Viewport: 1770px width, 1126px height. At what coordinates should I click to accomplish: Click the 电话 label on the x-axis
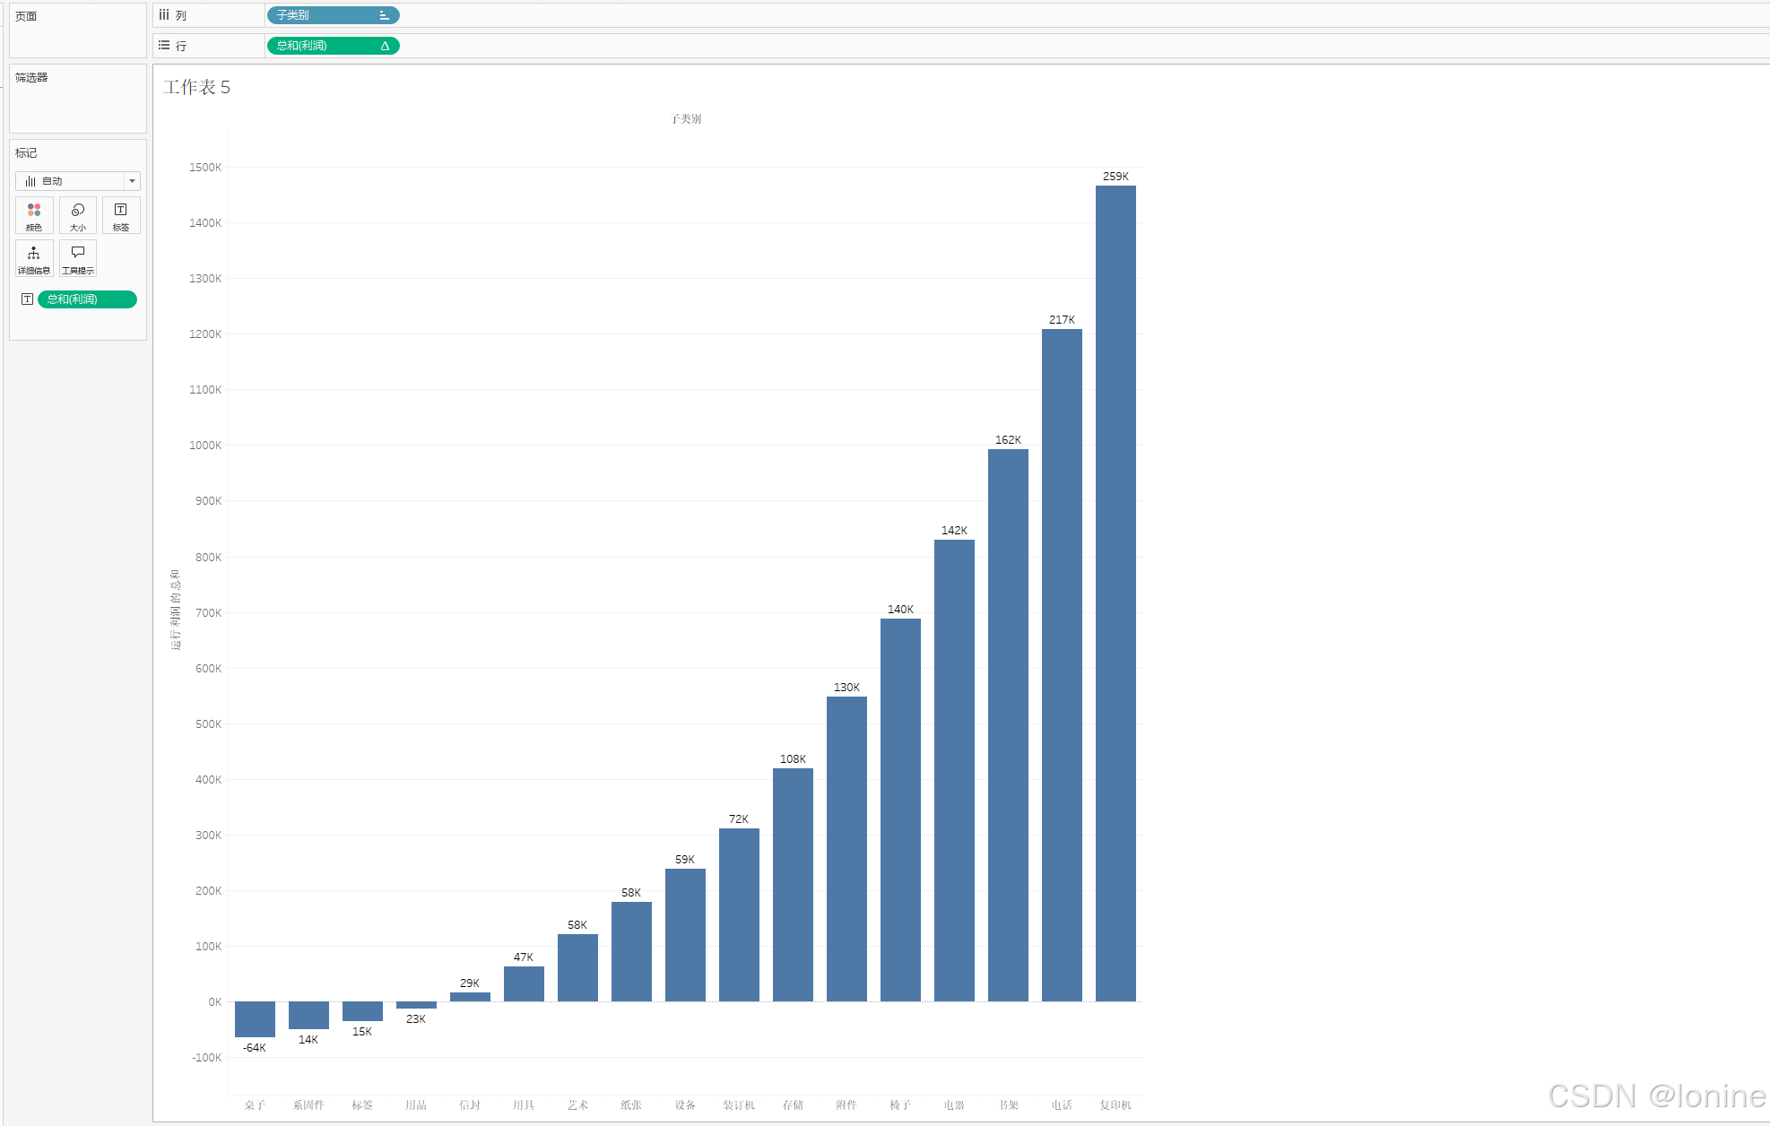1062,1104
